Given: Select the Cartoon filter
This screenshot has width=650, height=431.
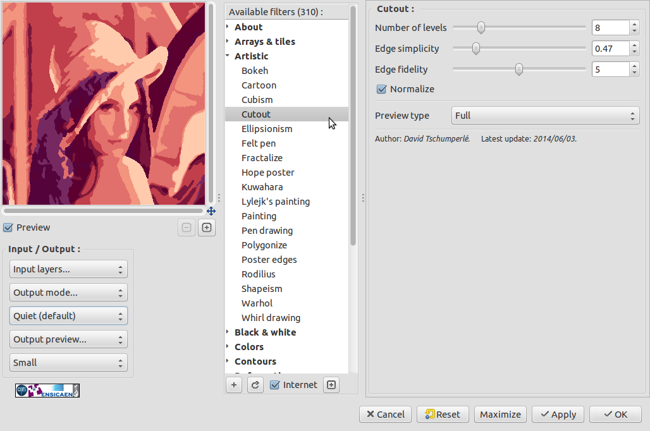Looking at the screenshot, I should click(x=259, y=85).
